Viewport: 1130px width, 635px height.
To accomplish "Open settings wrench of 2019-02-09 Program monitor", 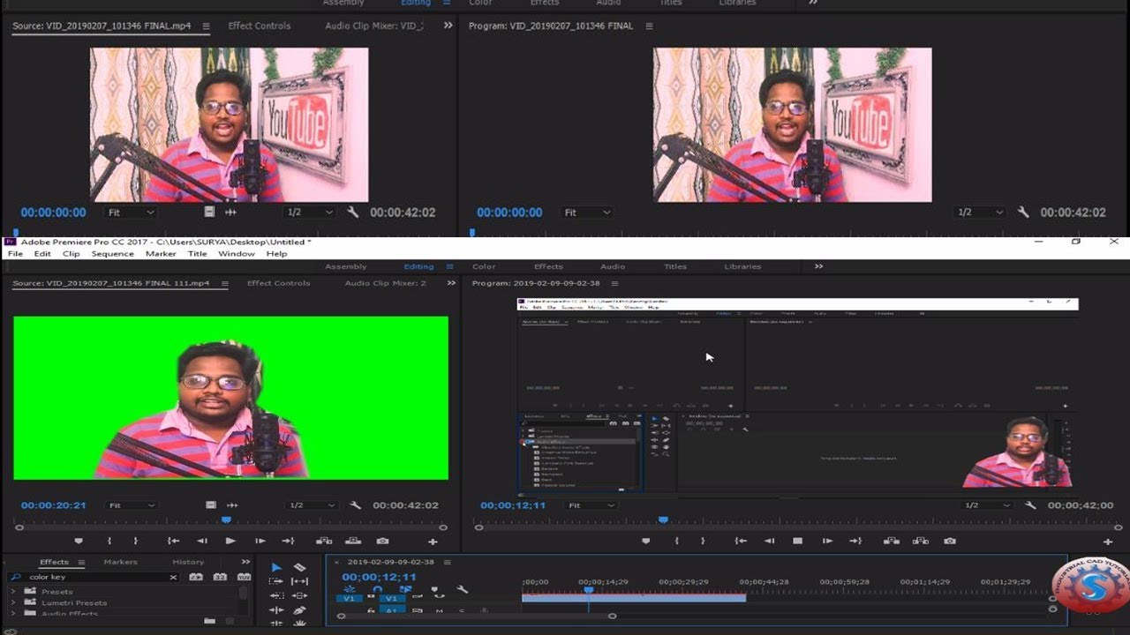I will tap(1030, 505).
